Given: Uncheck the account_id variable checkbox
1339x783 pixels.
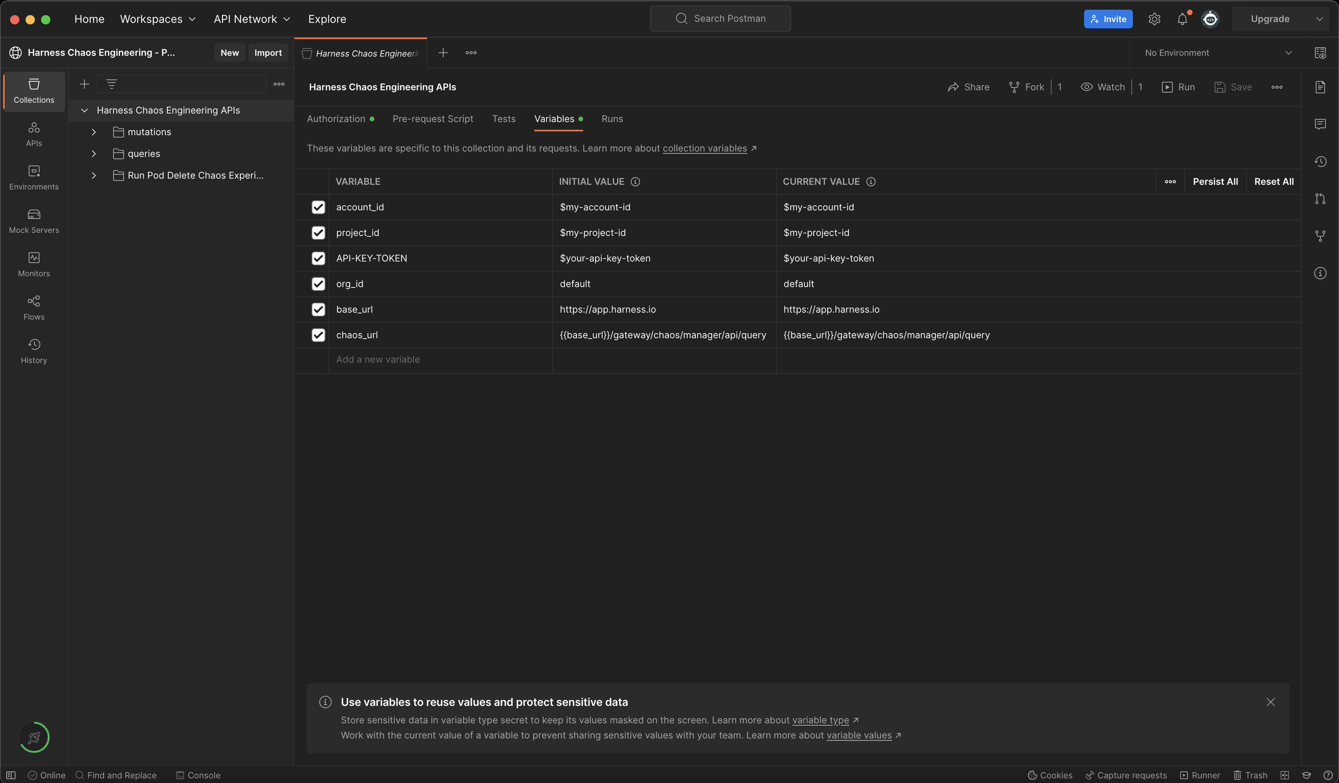Looking at the screenshot, I should pyautogui.click(x=318, y=207).
